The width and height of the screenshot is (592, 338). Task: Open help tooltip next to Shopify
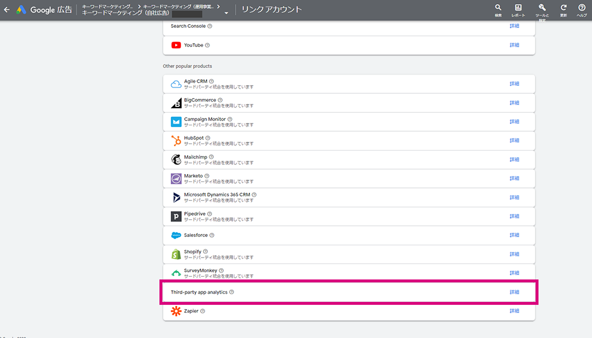(205, 251)
